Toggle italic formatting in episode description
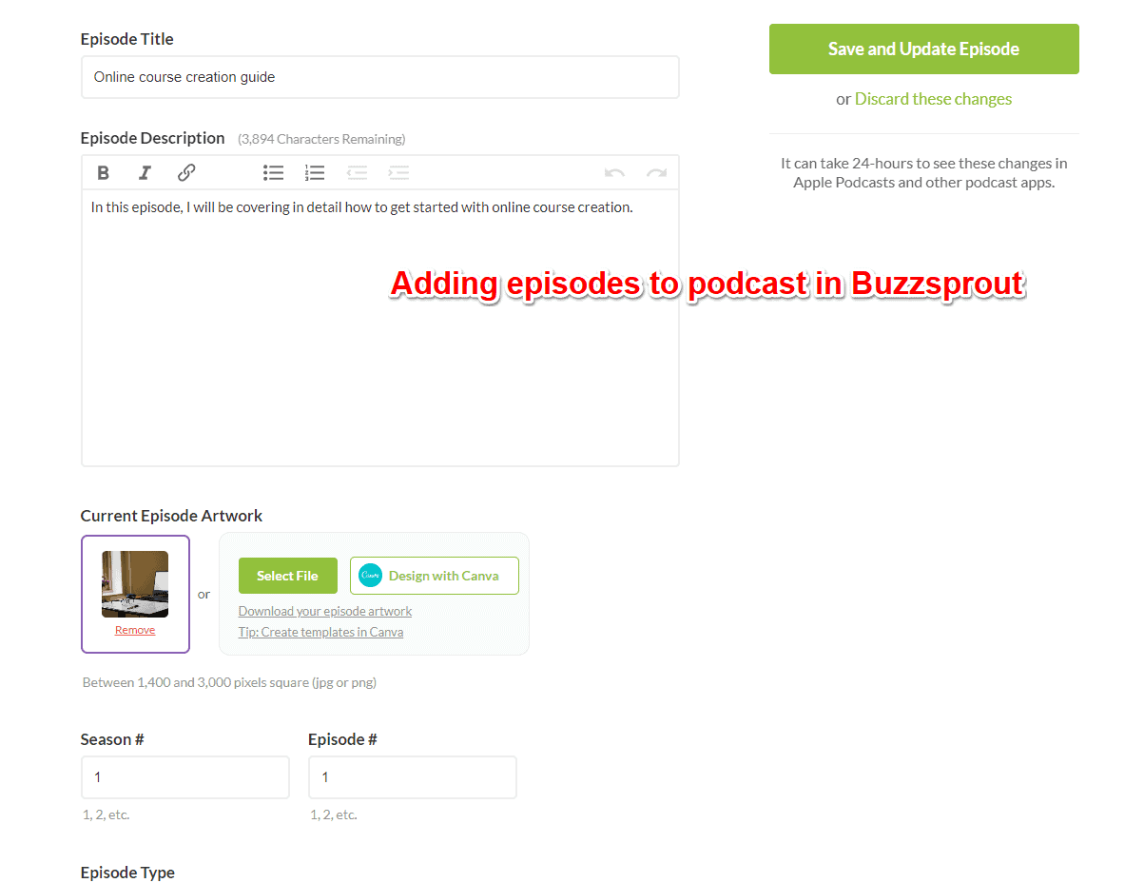 145,172
